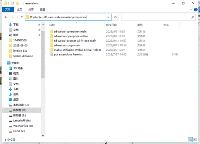
Task: Open quick access 文档 pinned folder
Action: [16, 30]
